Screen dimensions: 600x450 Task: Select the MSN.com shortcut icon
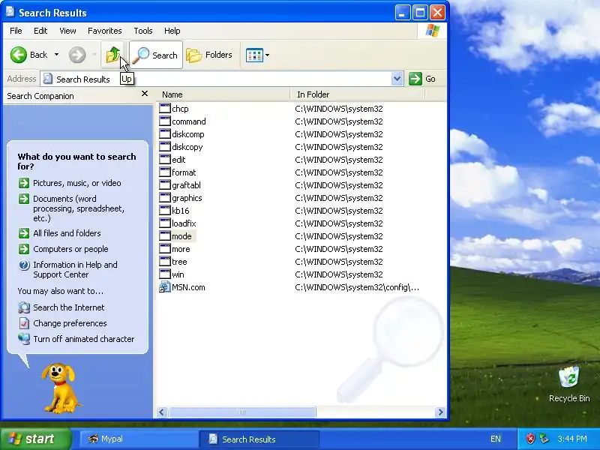(x=165, y=287)
